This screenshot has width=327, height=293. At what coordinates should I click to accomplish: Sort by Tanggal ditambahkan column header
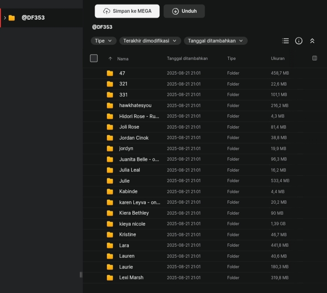187,59
